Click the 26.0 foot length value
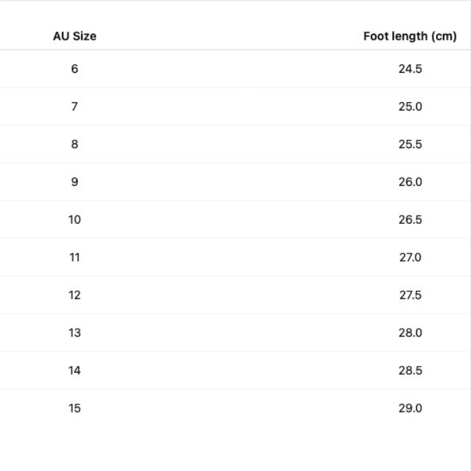Screen dimensions: 471x471 click(x=410, y=182)
